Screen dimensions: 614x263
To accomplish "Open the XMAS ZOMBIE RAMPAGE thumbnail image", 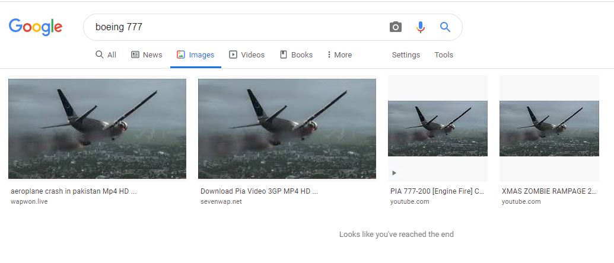I will (x=549, y=129).
